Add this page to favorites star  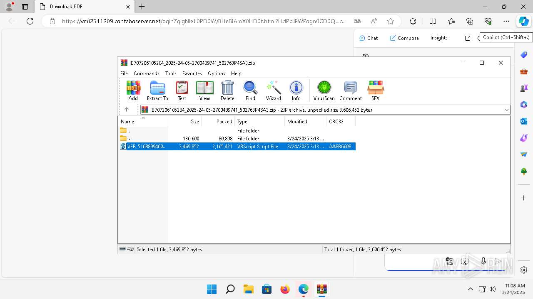click(390, 21)
